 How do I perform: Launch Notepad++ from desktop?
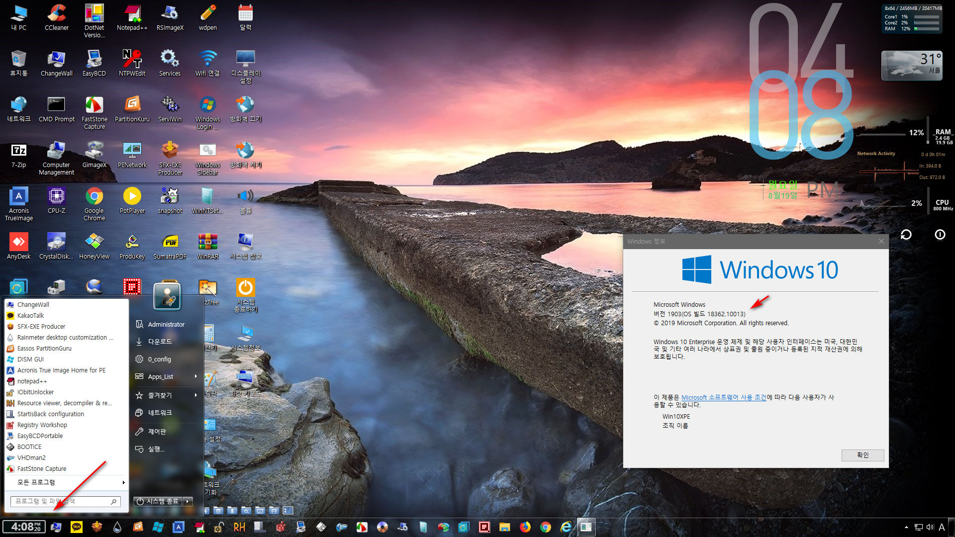132,17
